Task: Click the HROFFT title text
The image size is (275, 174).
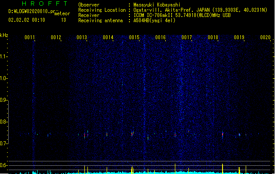Action: [x=45, y=3]
